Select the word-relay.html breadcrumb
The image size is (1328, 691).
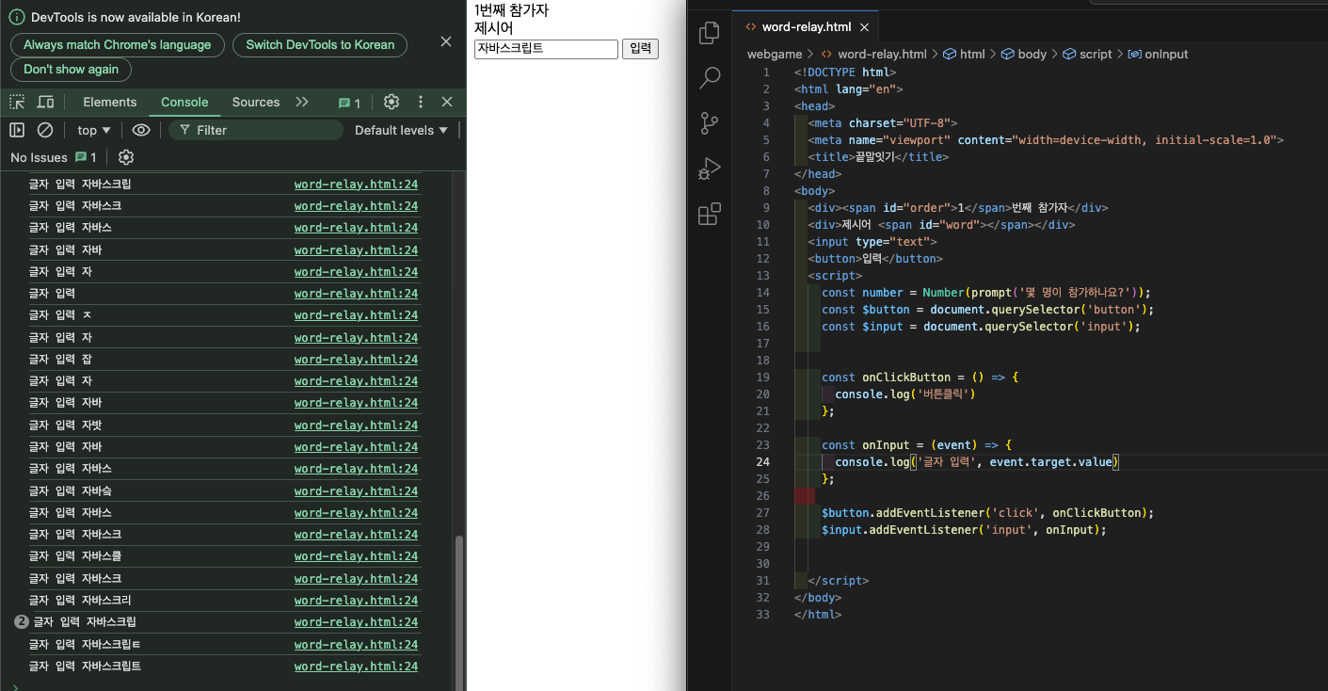(882, 54)
